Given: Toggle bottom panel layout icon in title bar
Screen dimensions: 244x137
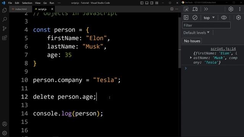Looking at the screenshot, I should coord(147,3).
